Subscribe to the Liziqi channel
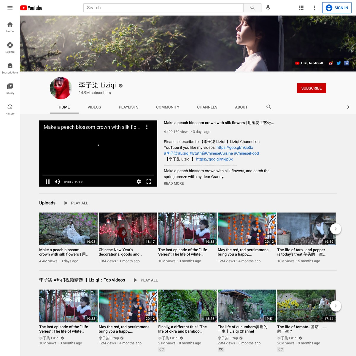356x356 pixels. (x=311, y=88)
